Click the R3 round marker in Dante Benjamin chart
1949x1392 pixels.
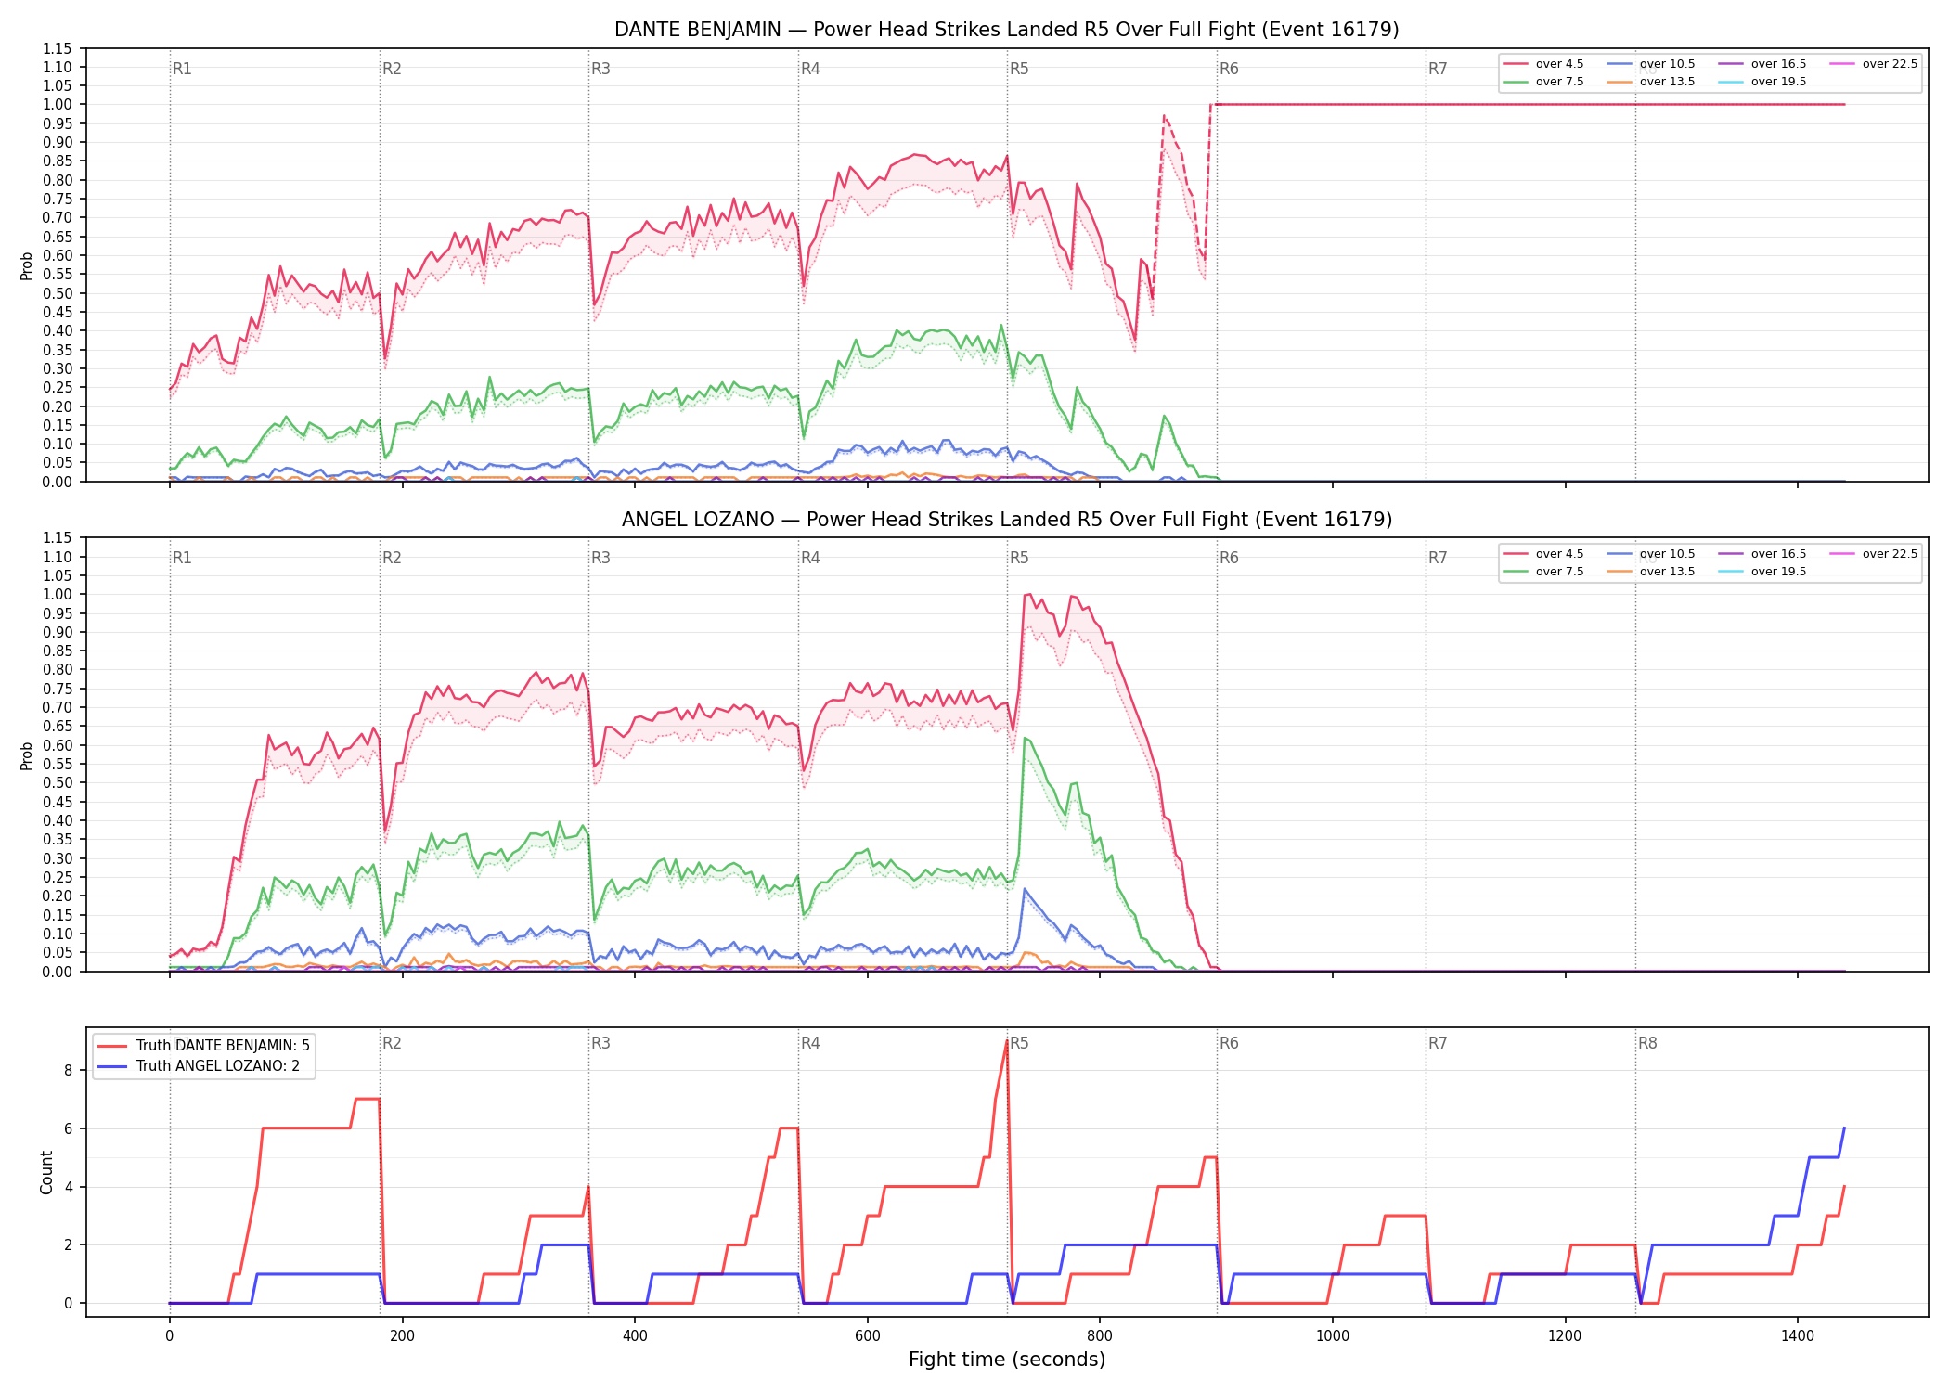[x=600, y=69]
